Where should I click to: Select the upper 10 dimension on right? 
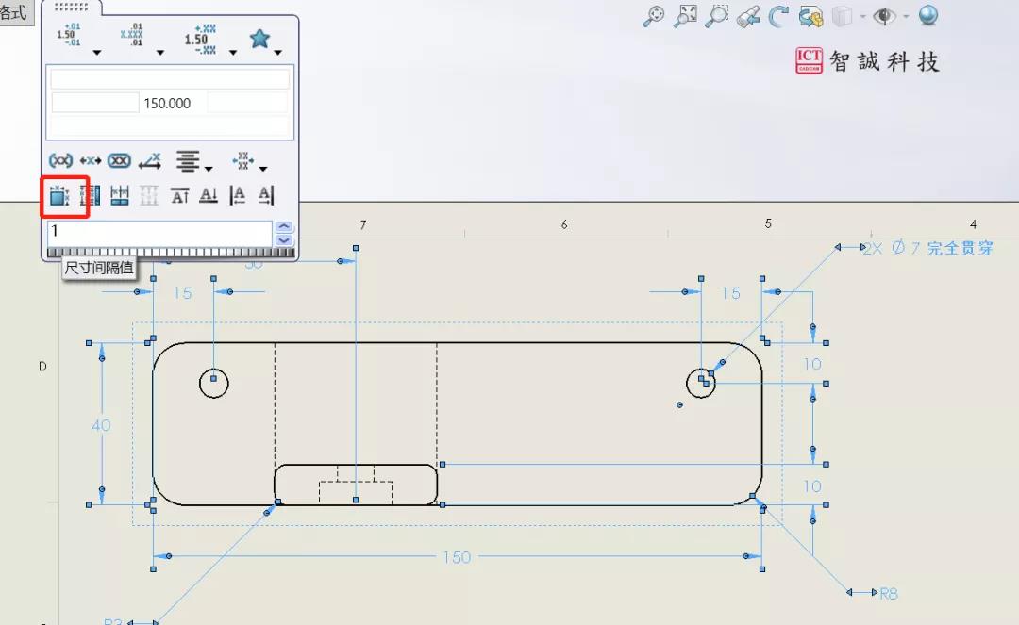click(812, 365)
